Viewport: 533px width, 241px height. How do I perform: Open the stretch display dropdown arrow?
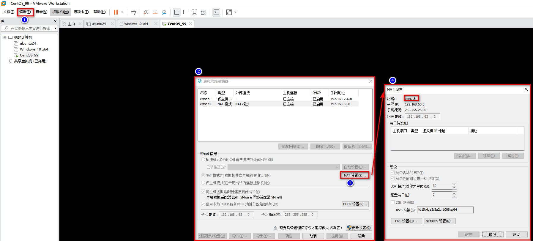click(235, 12)
